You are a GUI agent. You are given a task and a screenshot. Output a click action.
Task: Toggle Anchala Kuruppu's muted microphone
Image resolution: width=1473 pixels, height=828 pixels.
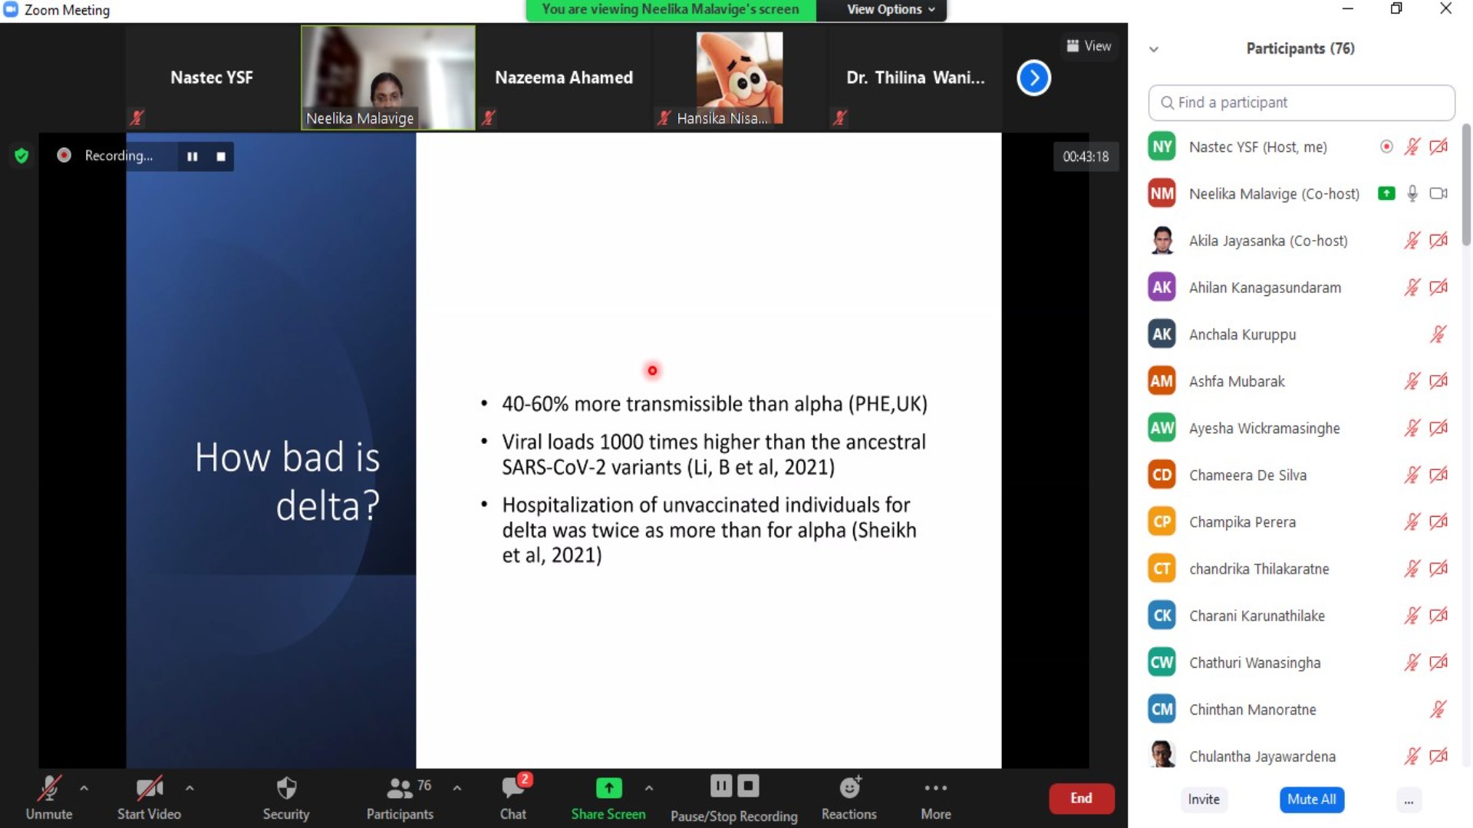[1438, 333]
